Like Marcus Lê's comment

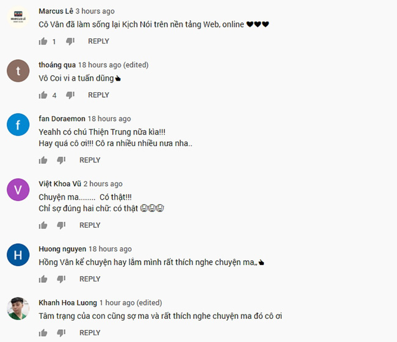(x=43, y=42)
